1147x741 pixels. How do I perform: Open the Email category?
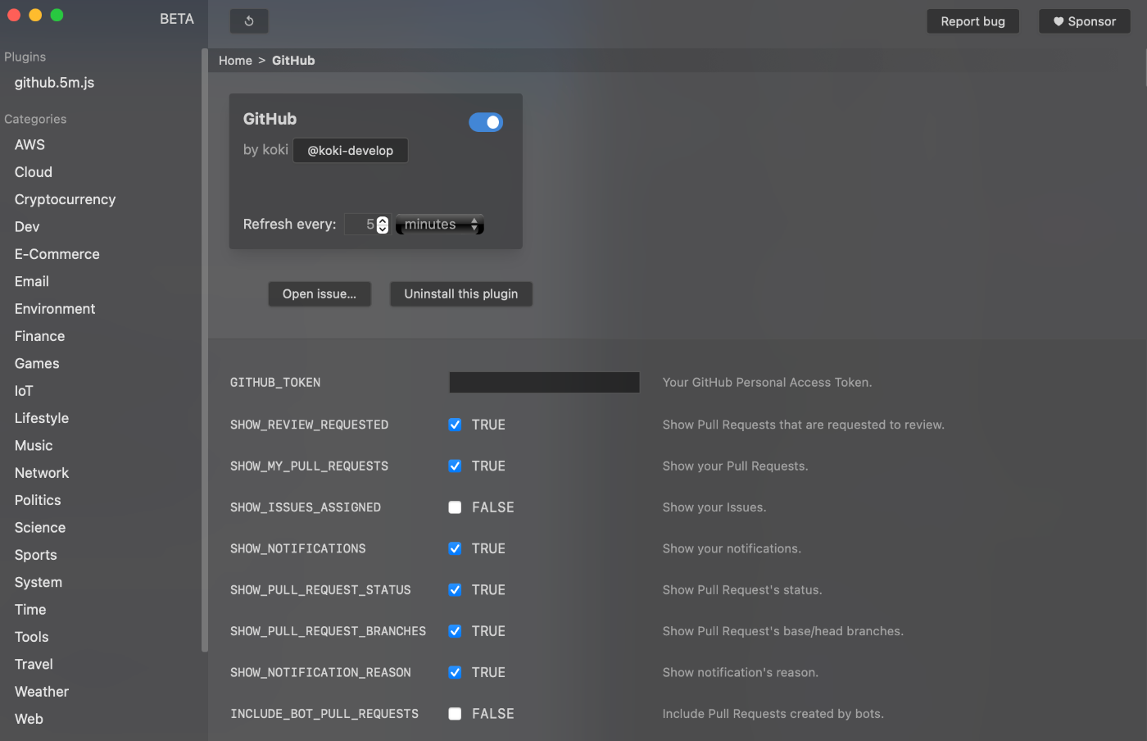coord(32,281)
